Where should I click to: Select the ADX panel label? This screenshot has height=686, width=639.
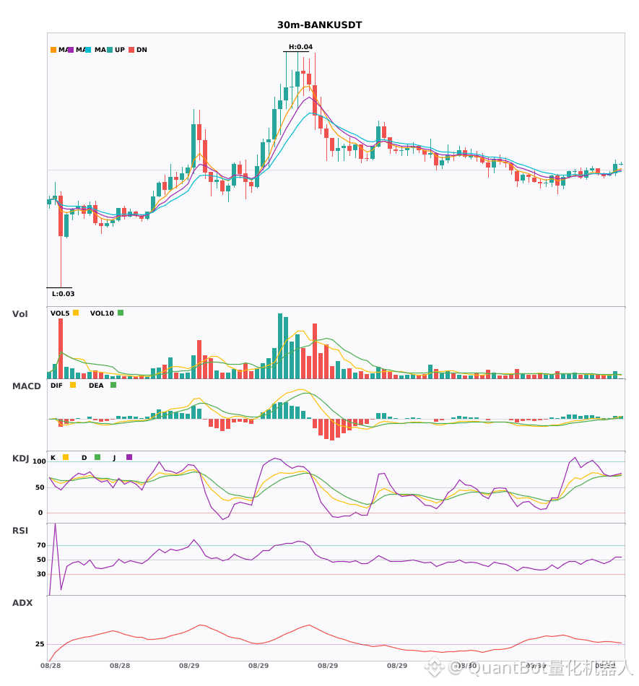click(22, 603)
